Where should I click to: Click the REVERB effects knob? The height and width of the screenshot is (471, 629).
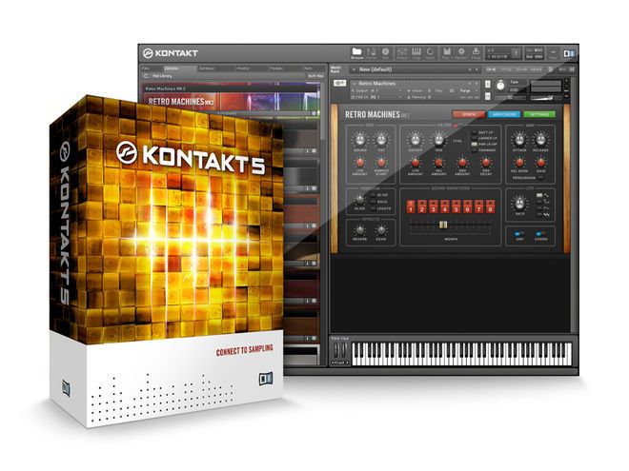point(359,230)
